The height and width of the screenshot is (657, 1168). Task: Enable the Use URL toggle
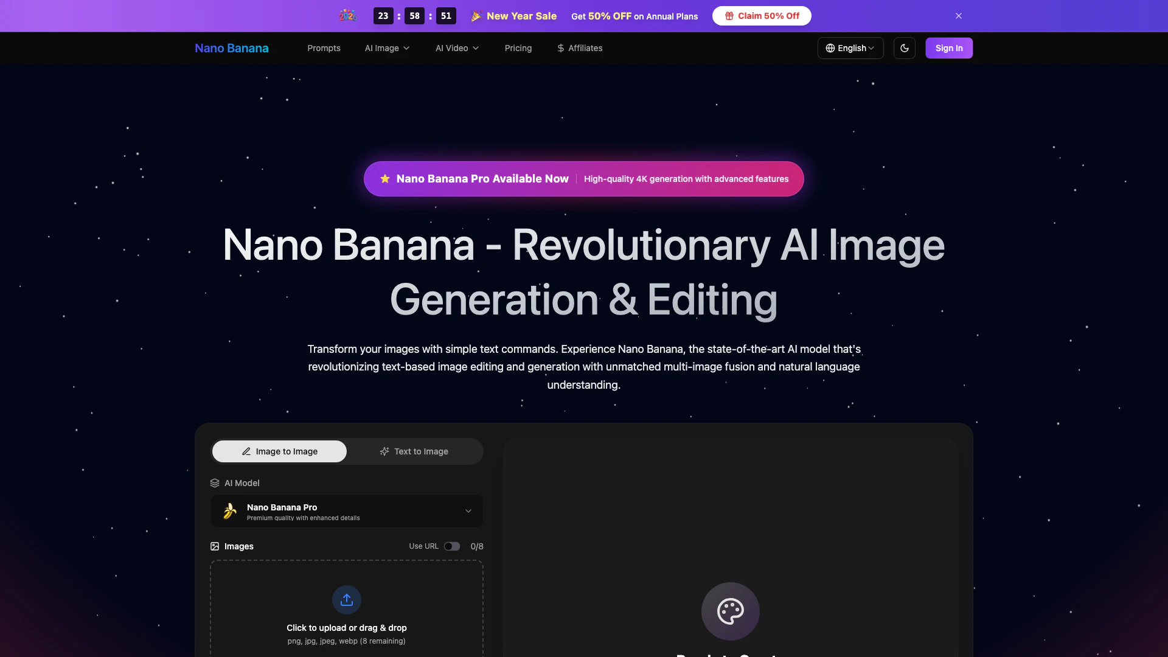(x=452, y=546)
